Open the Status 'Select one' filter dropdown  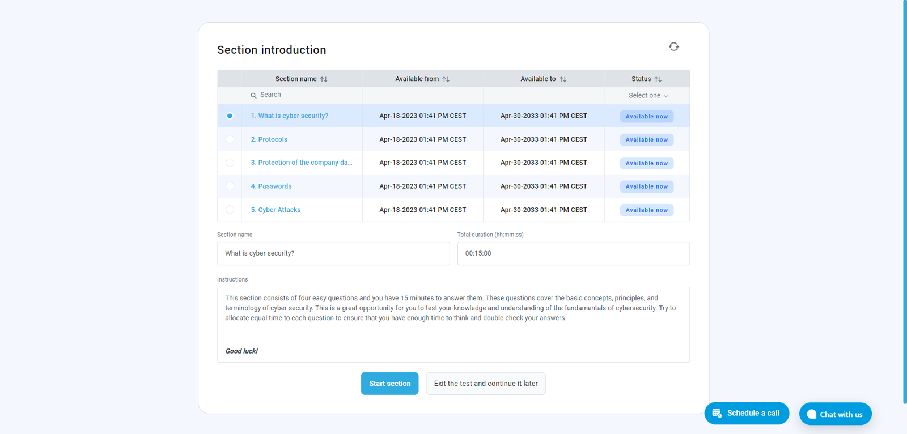point(648,96)
